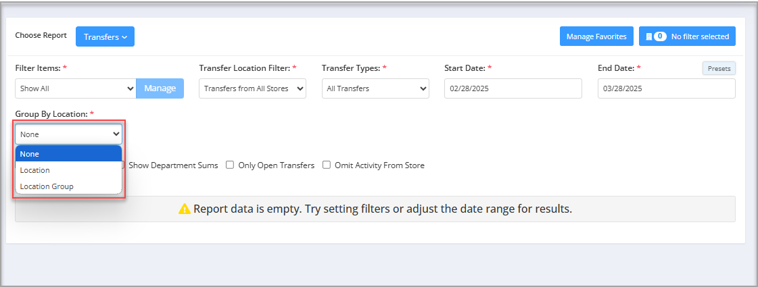Open the date Presets button

click(x=719, y=68)
